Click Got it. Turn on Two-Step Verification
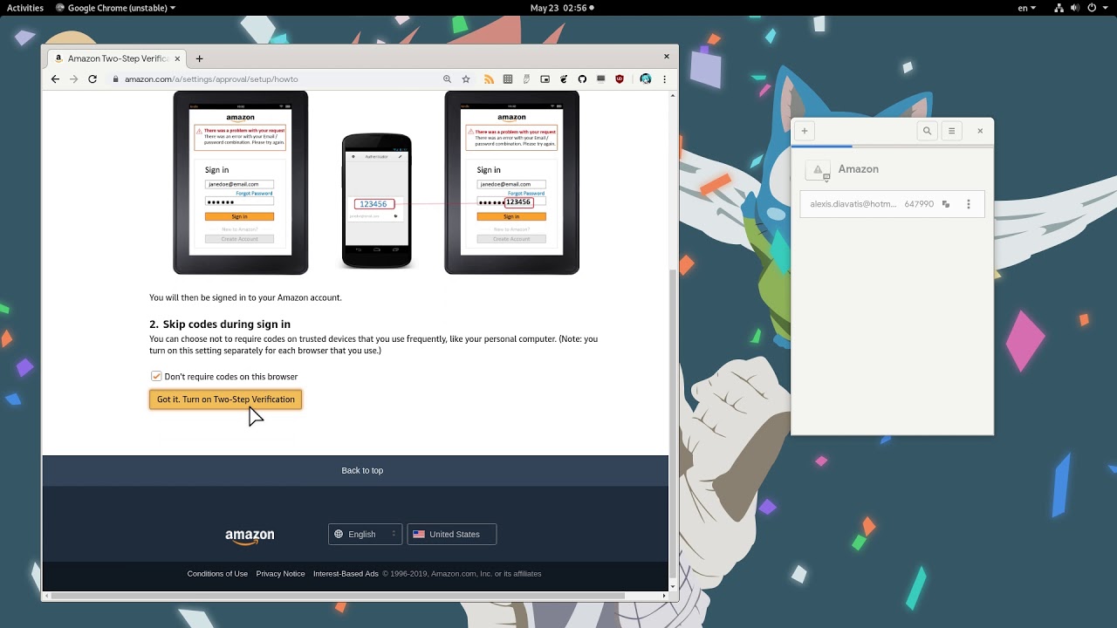Image resolution: width=1117 pixels, height=628 pixels. (x=226, y=399)
